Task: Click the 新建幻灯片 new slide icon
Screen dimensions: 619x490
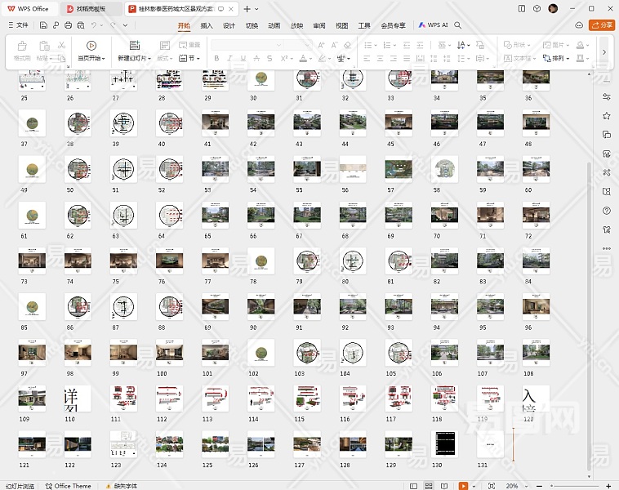Action: coord(135,46)
